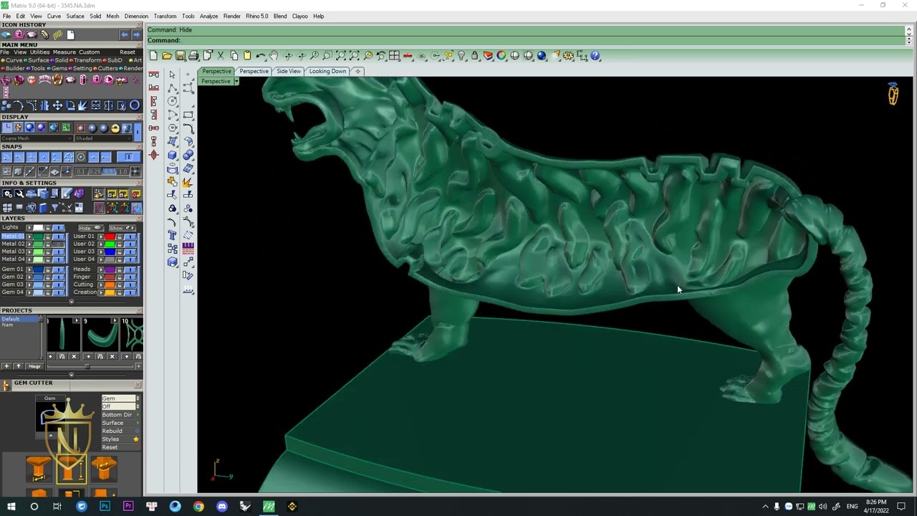Click the Zoom Extents icon
The image size is (917, 516).
coord(341,56)
